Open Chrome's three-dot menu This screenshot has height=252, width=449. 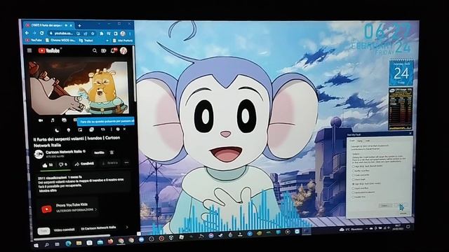tap(130, 34)
